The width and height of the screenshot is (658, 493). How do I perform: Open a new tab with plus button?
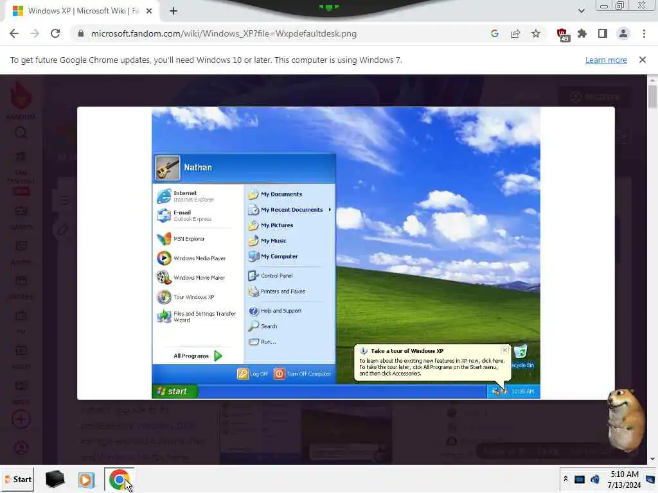tap(173, 12)
